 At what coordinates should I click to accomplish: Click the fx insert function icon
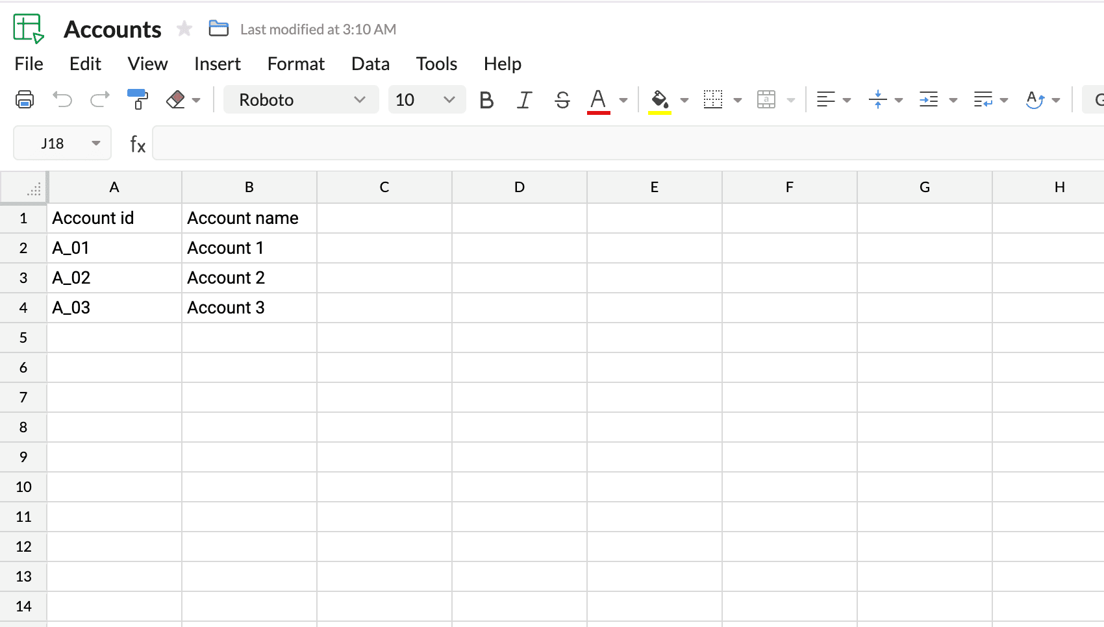coord(137,143)
